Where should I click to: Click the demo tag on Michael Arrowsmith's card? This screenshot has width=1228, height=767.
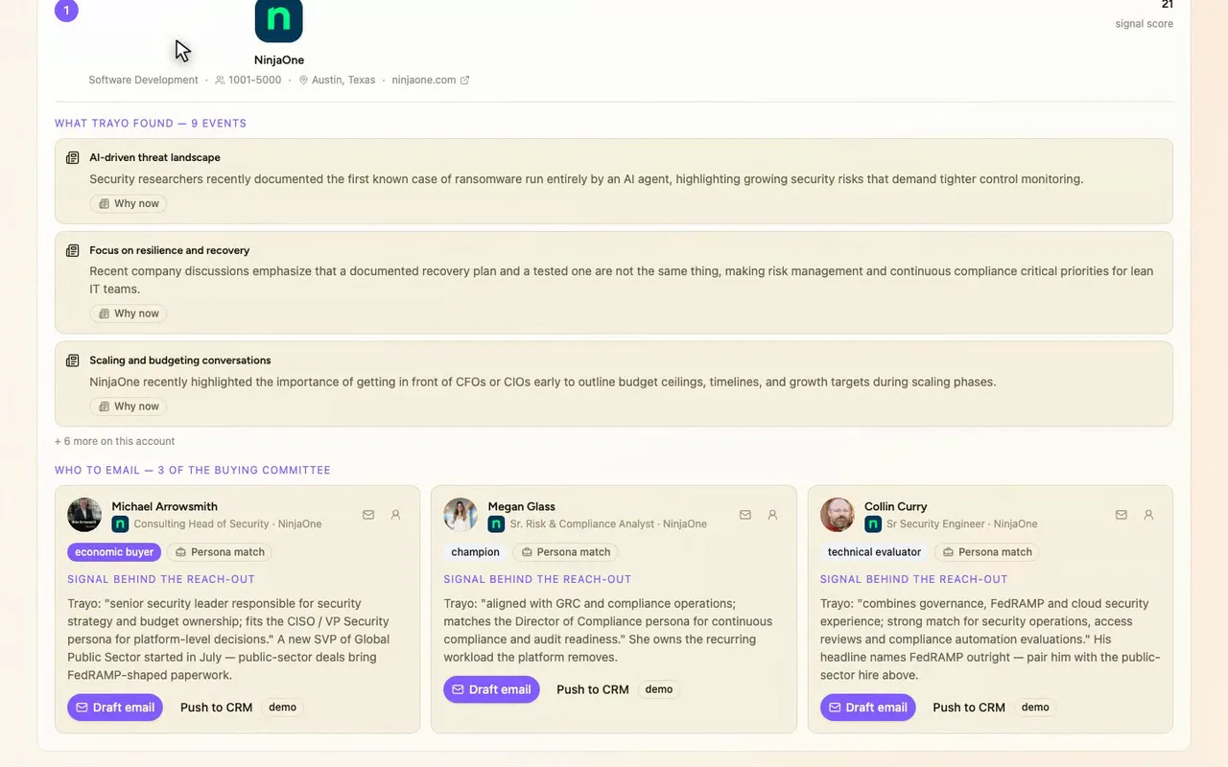pyautogui.click(x=282, y=708)
